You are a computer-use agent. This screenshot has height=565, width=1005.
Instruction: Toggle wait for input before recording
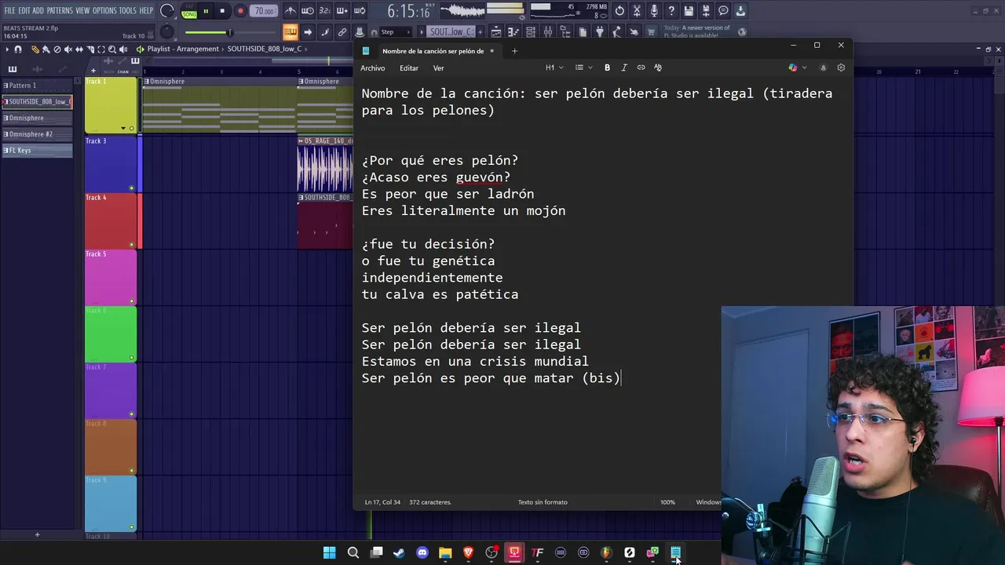[x=308, y=11]
